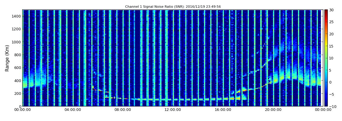
Task: Click the 1000 tick label on range axis
Action: click(x=17, y=42)
